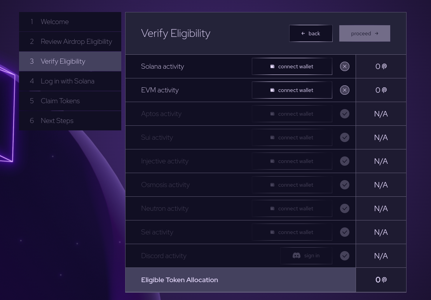Connect wallet for EVM activity
This screenshot has width=431, height=300.
coord(292,90)
